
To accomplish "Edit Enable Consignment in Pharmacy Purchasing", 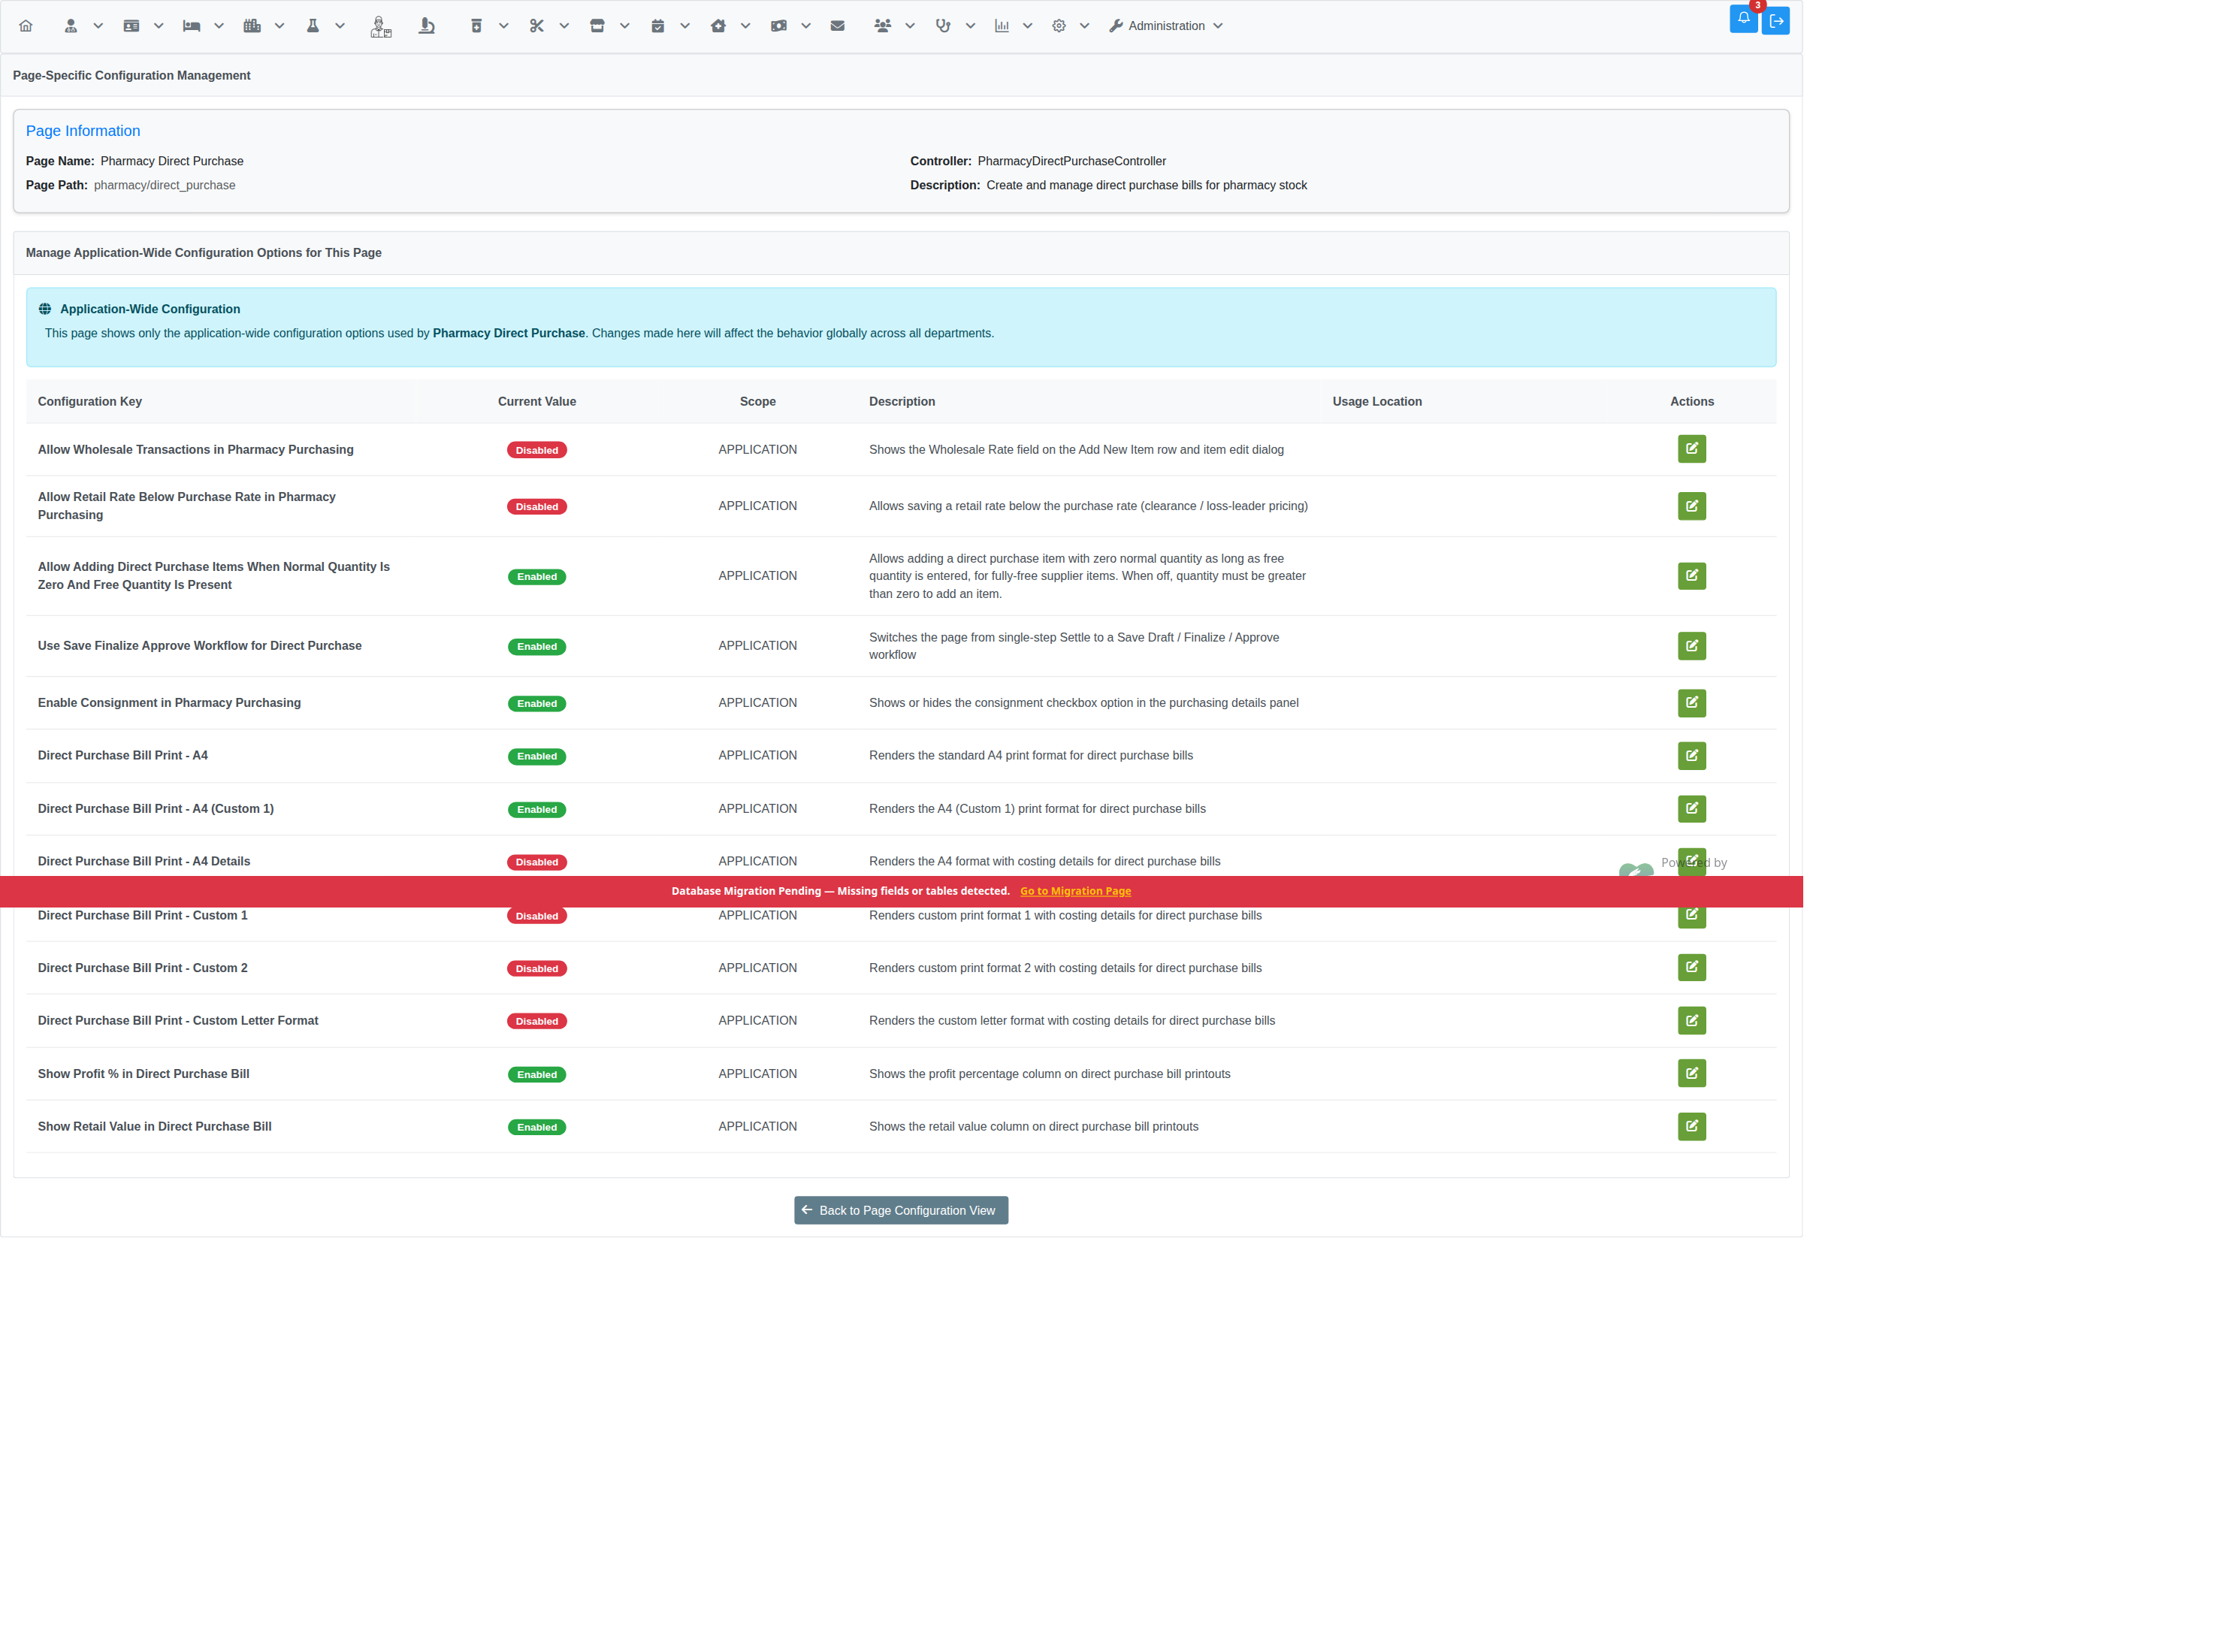I will click(x=1692, y=703).
